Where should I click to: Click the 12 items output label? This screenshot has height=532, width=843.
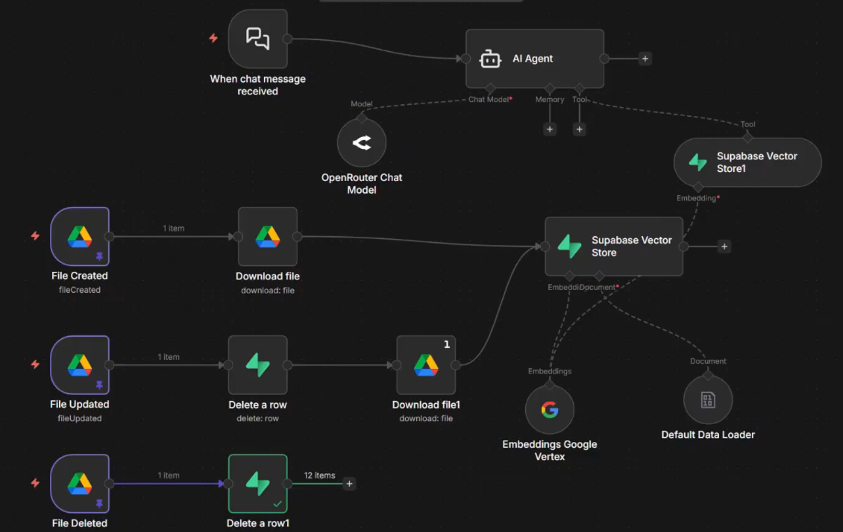point(319,475)
